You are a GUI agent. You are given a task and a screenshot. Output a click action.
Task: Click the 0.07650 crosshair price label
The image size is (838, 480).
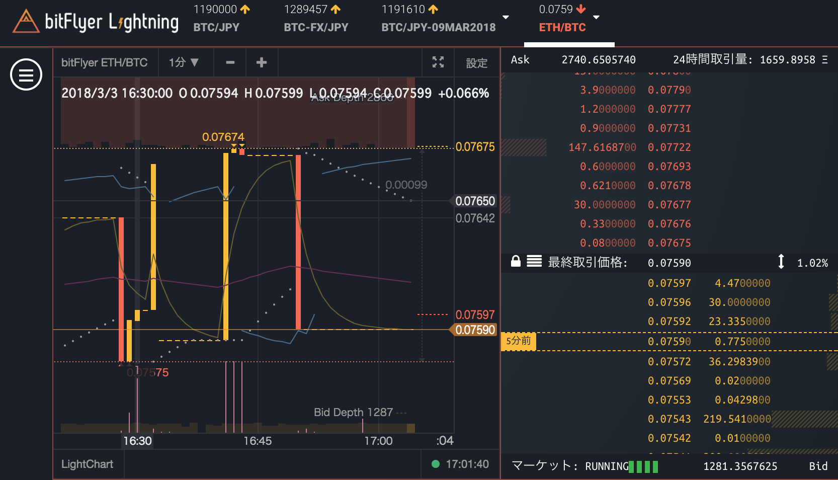[x=475, y=201]
